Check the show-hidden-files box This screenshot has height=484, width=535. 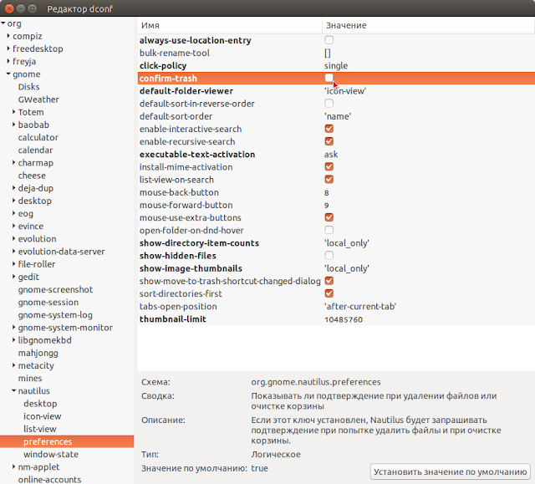tap(329, 256)
